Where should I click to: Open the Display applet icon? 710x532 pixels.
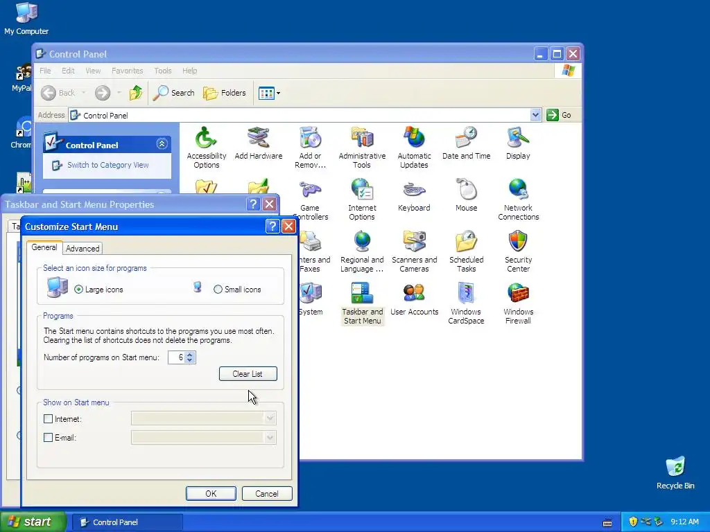(518, 143)
